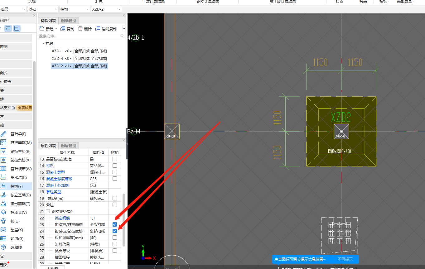The width and height of the screenshot is (425, 269).
Task: Click the 不再提示 dismiss link
Action: coord(345,259)
